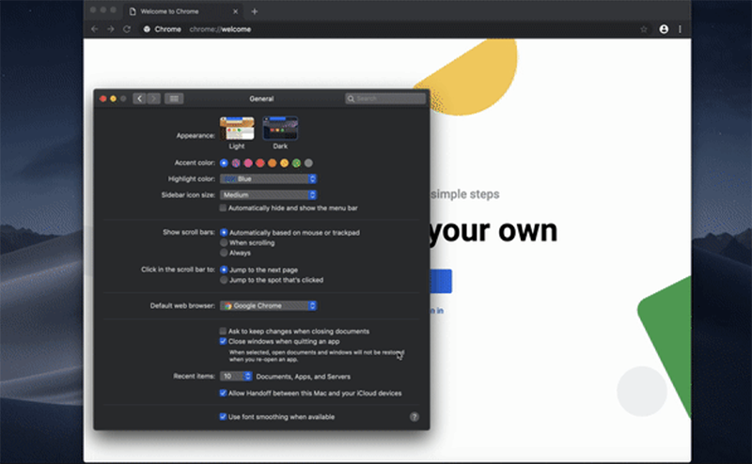
Task: Choose the purple accent color
Action: [236, 163]
